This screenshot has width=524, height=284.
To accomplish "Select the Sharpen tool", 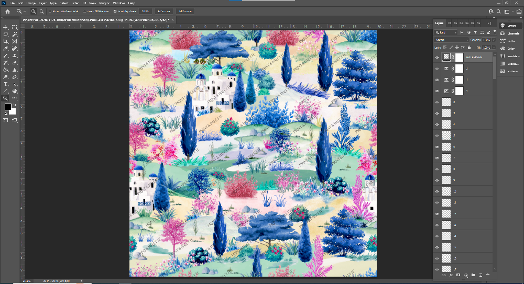I will click(14, 70).
